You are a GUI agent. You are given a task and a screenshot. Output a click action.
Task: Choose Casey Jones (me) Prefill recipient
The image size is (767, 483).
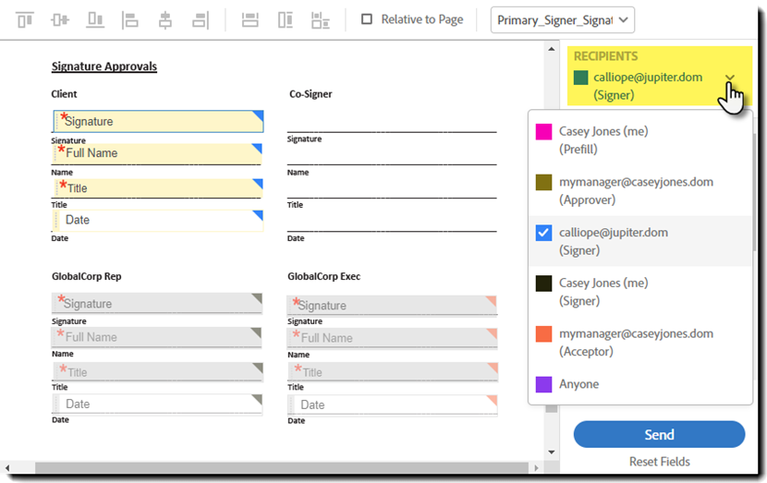tap(603, 140)
